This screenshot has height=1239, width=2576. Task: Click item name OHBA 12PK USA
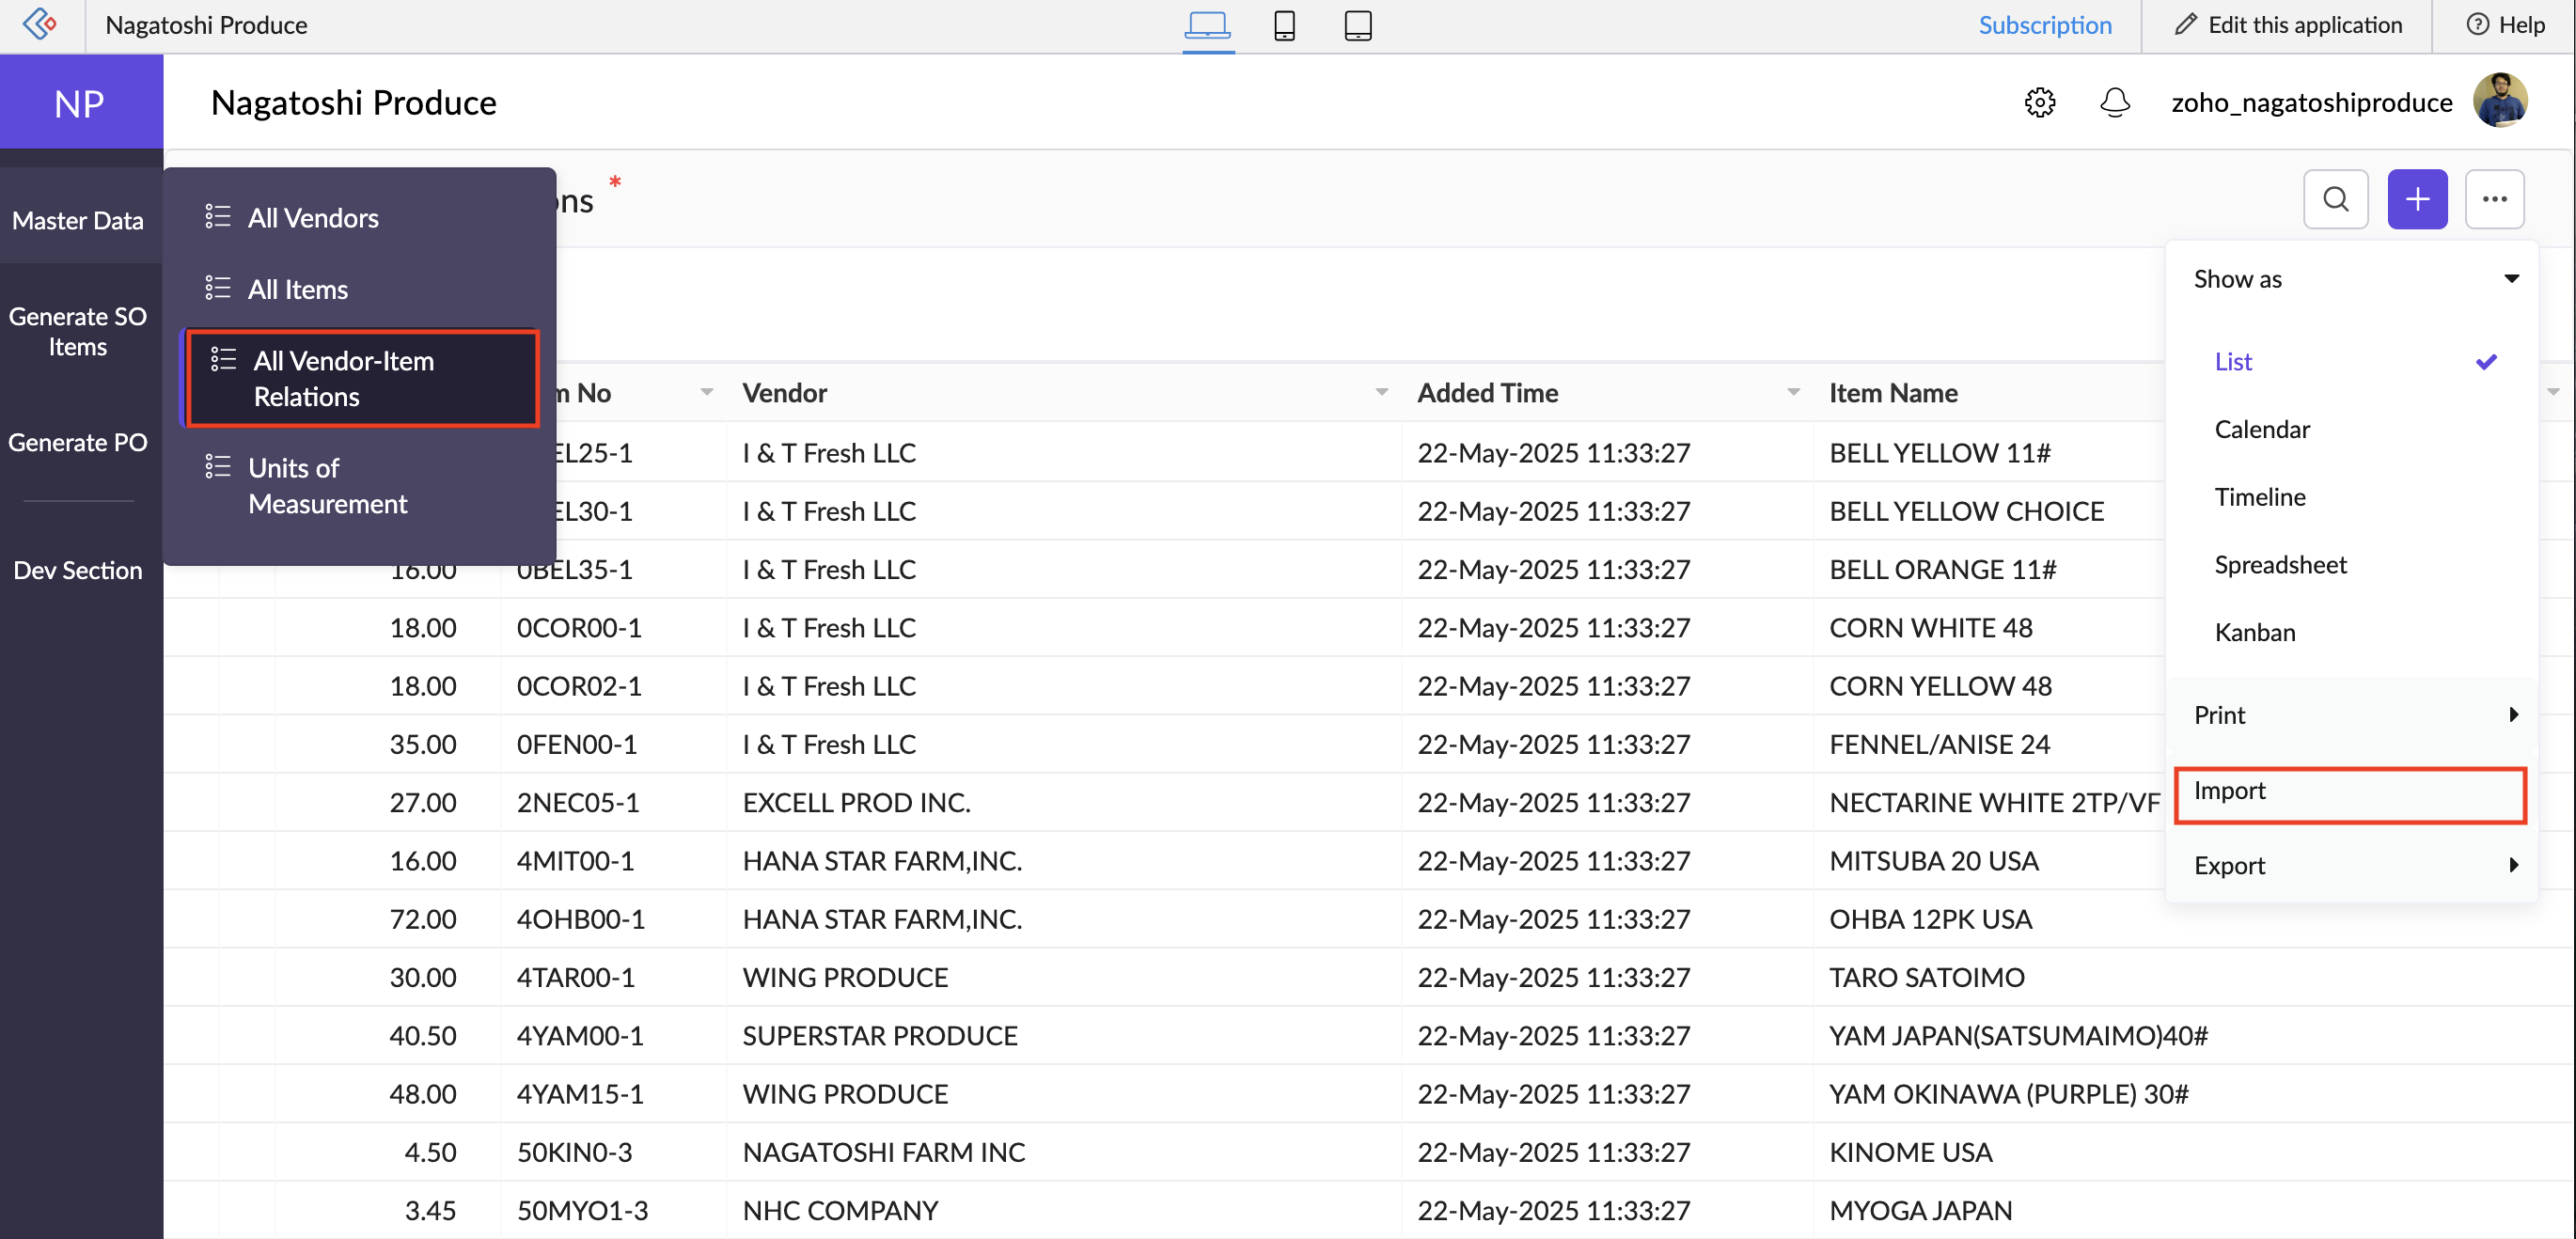(1930, 919)
